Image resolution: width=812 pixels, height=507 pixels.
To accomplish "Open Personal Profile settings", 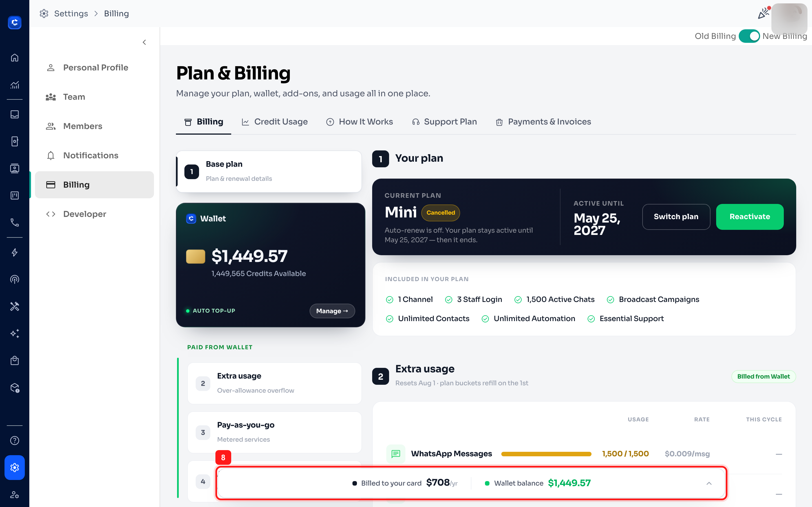I will pos(94,67).
